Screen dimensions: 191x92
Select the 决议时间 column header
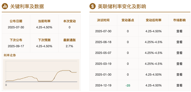103,20
